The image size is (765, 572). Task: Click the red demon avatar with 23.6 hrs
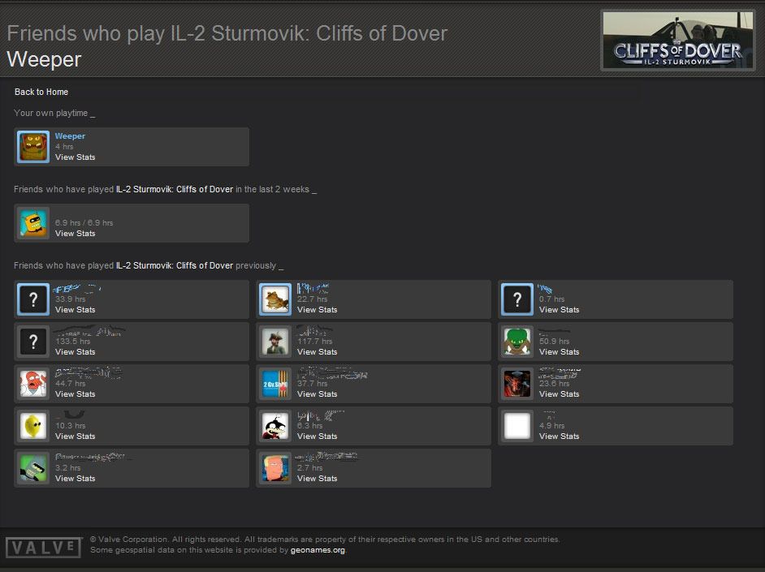tap(517, 384)
